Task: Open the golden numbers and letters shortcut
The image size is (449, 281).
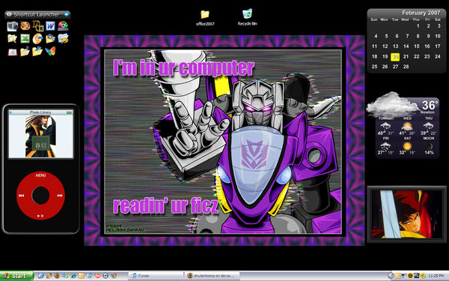Action: pyautogui.click(x=38, y=25)
